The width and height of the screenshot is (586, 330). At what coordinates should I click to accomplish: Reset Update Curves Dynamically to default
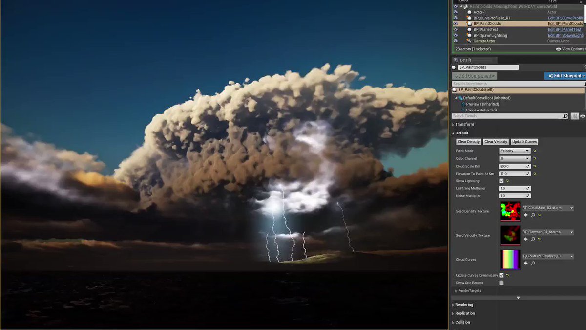[x=508, y=275]
